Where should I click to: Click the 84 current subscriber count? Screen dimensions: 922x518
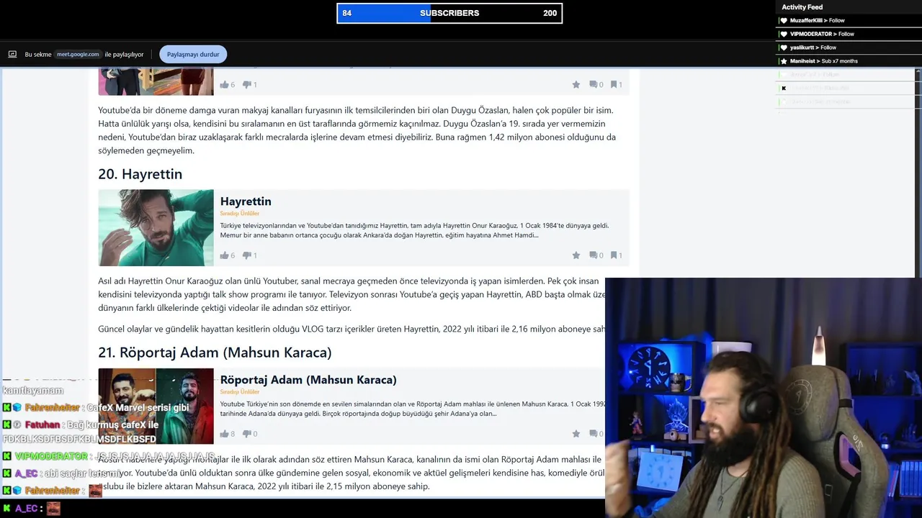click(x=347, y=13)
